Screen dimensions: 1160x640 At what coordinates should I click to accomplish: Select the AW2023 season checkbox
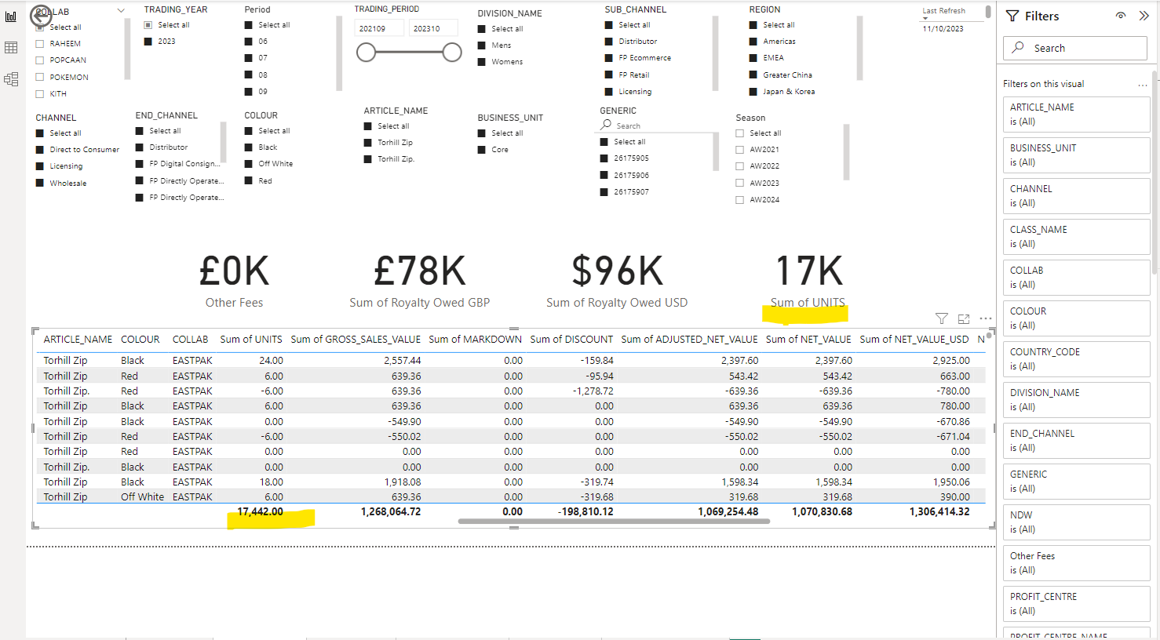tap(740, 184)
